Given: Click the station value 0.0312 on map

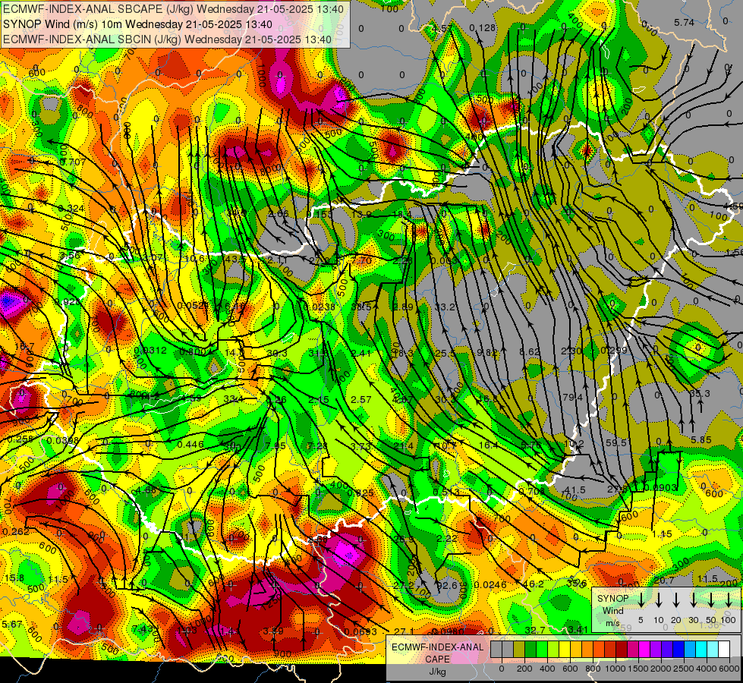Looking at the screenshot, I should [x=150, y=351].
